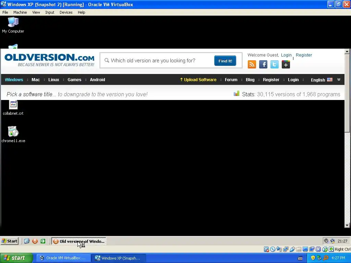The image size is (351, 263).
Task: Click the network adapters status icon
Action: pyautogui.click(x=286, y=249)
